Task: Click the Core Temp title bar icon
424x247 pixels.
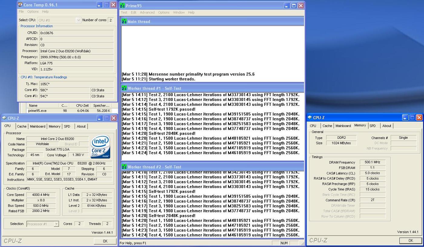Action: [x=20, y=5]
